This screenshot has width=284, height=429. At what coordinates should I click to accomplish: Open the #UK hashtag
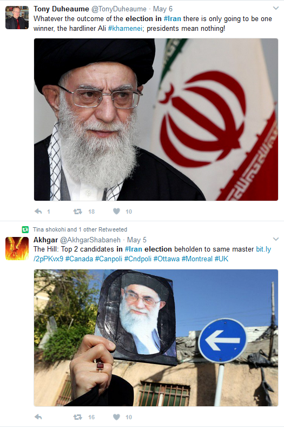click(221, 259)
